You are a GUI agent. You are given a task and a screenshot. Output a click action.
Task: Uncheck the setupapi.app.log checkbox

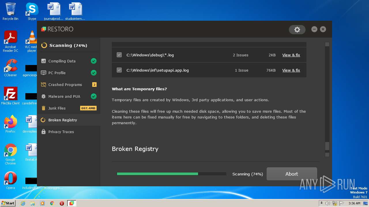[x=119, y=70]
